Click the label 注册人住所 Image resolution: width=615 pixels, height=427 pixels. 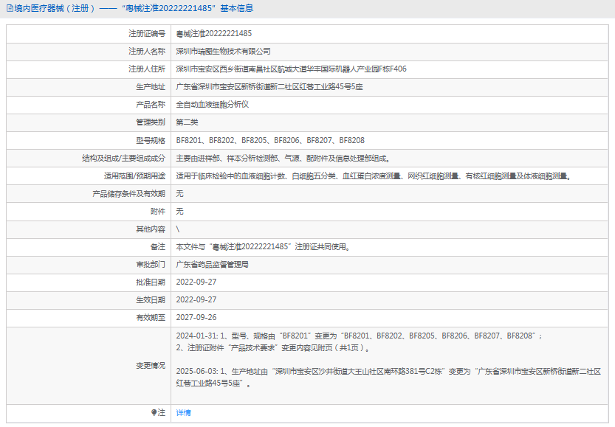tap(147, 69)
